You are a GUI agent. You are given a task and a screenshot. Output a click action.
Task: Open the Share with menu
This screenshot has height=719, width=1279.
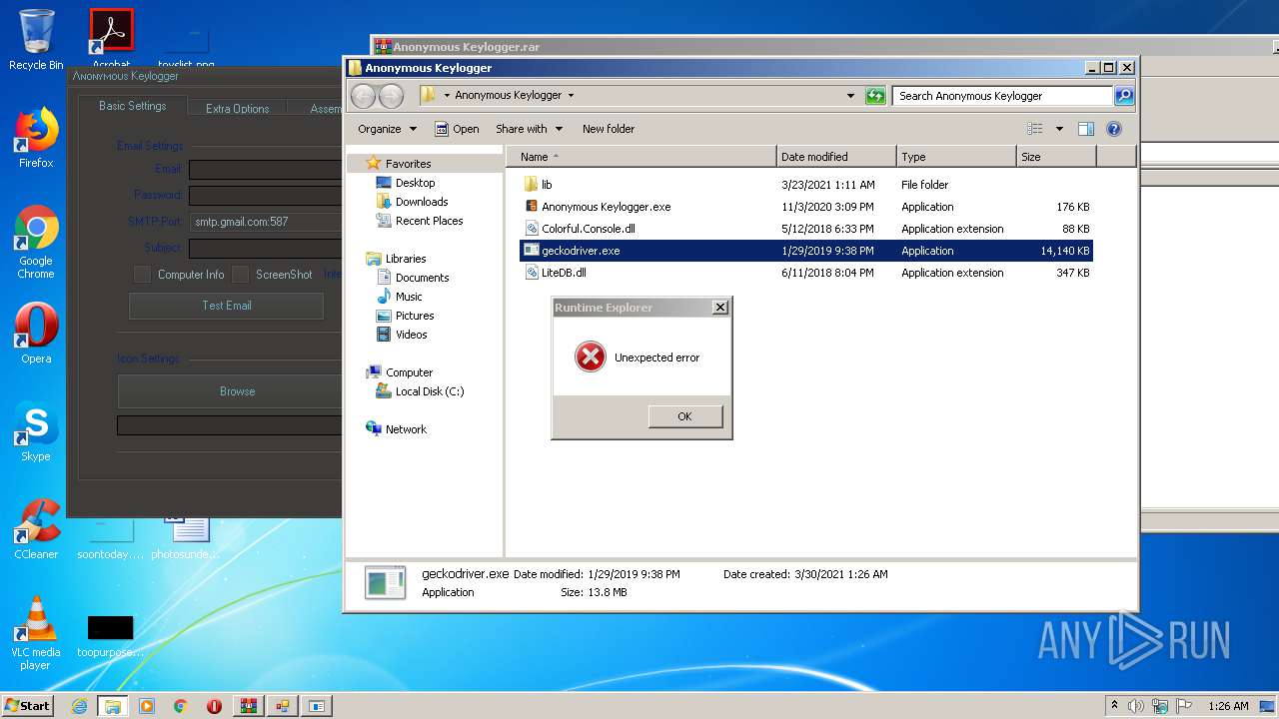click(x=530, y=129)
